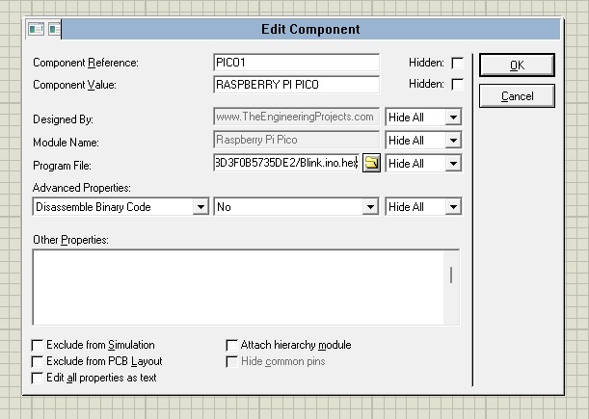Screen dimensions: 589x419
Task: Click the first layout icon in title bar
Action: (x=36, y=29)
